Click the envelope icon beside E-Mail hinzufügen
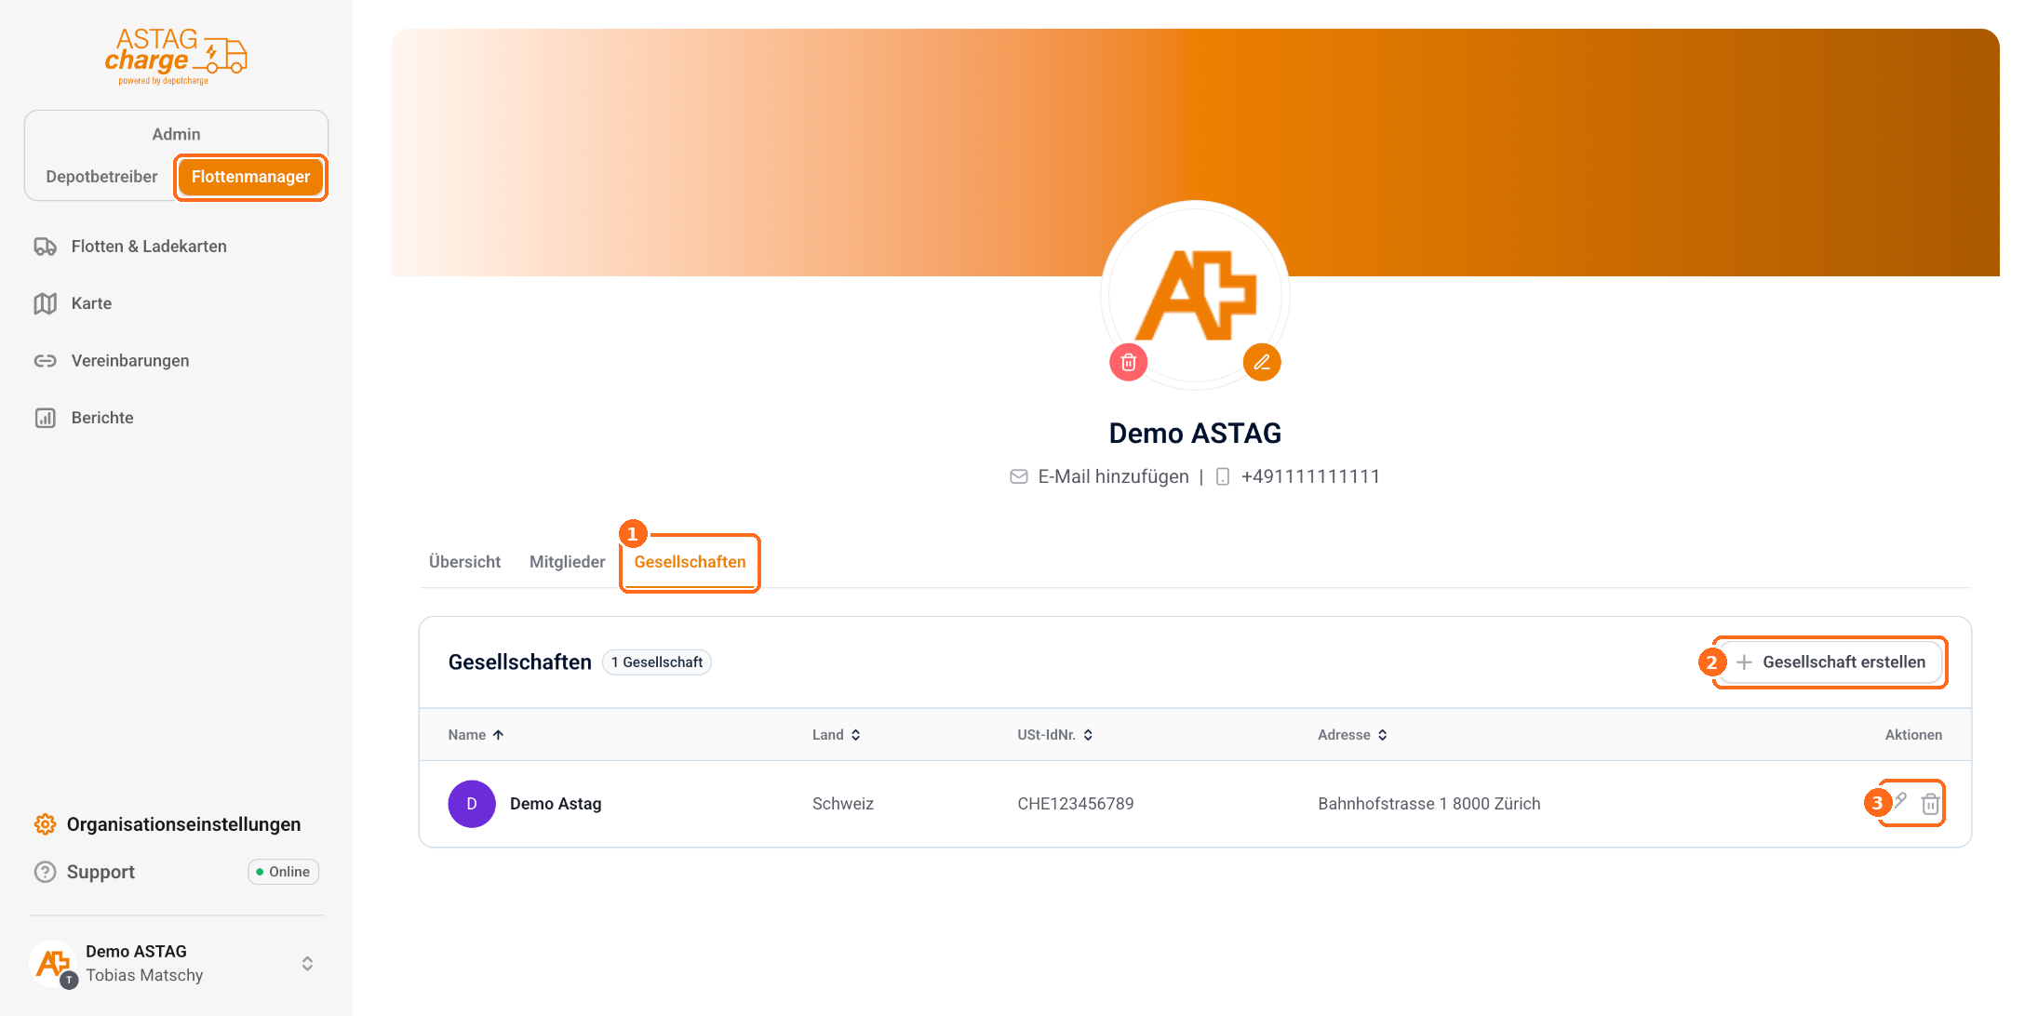 (x=1019, y=476)
